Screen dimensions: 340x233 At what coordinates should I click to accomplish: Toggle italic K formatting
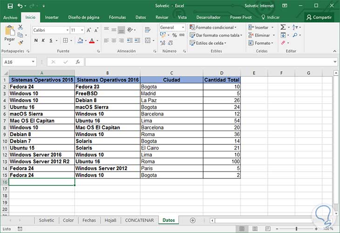(x=43, y=41)
